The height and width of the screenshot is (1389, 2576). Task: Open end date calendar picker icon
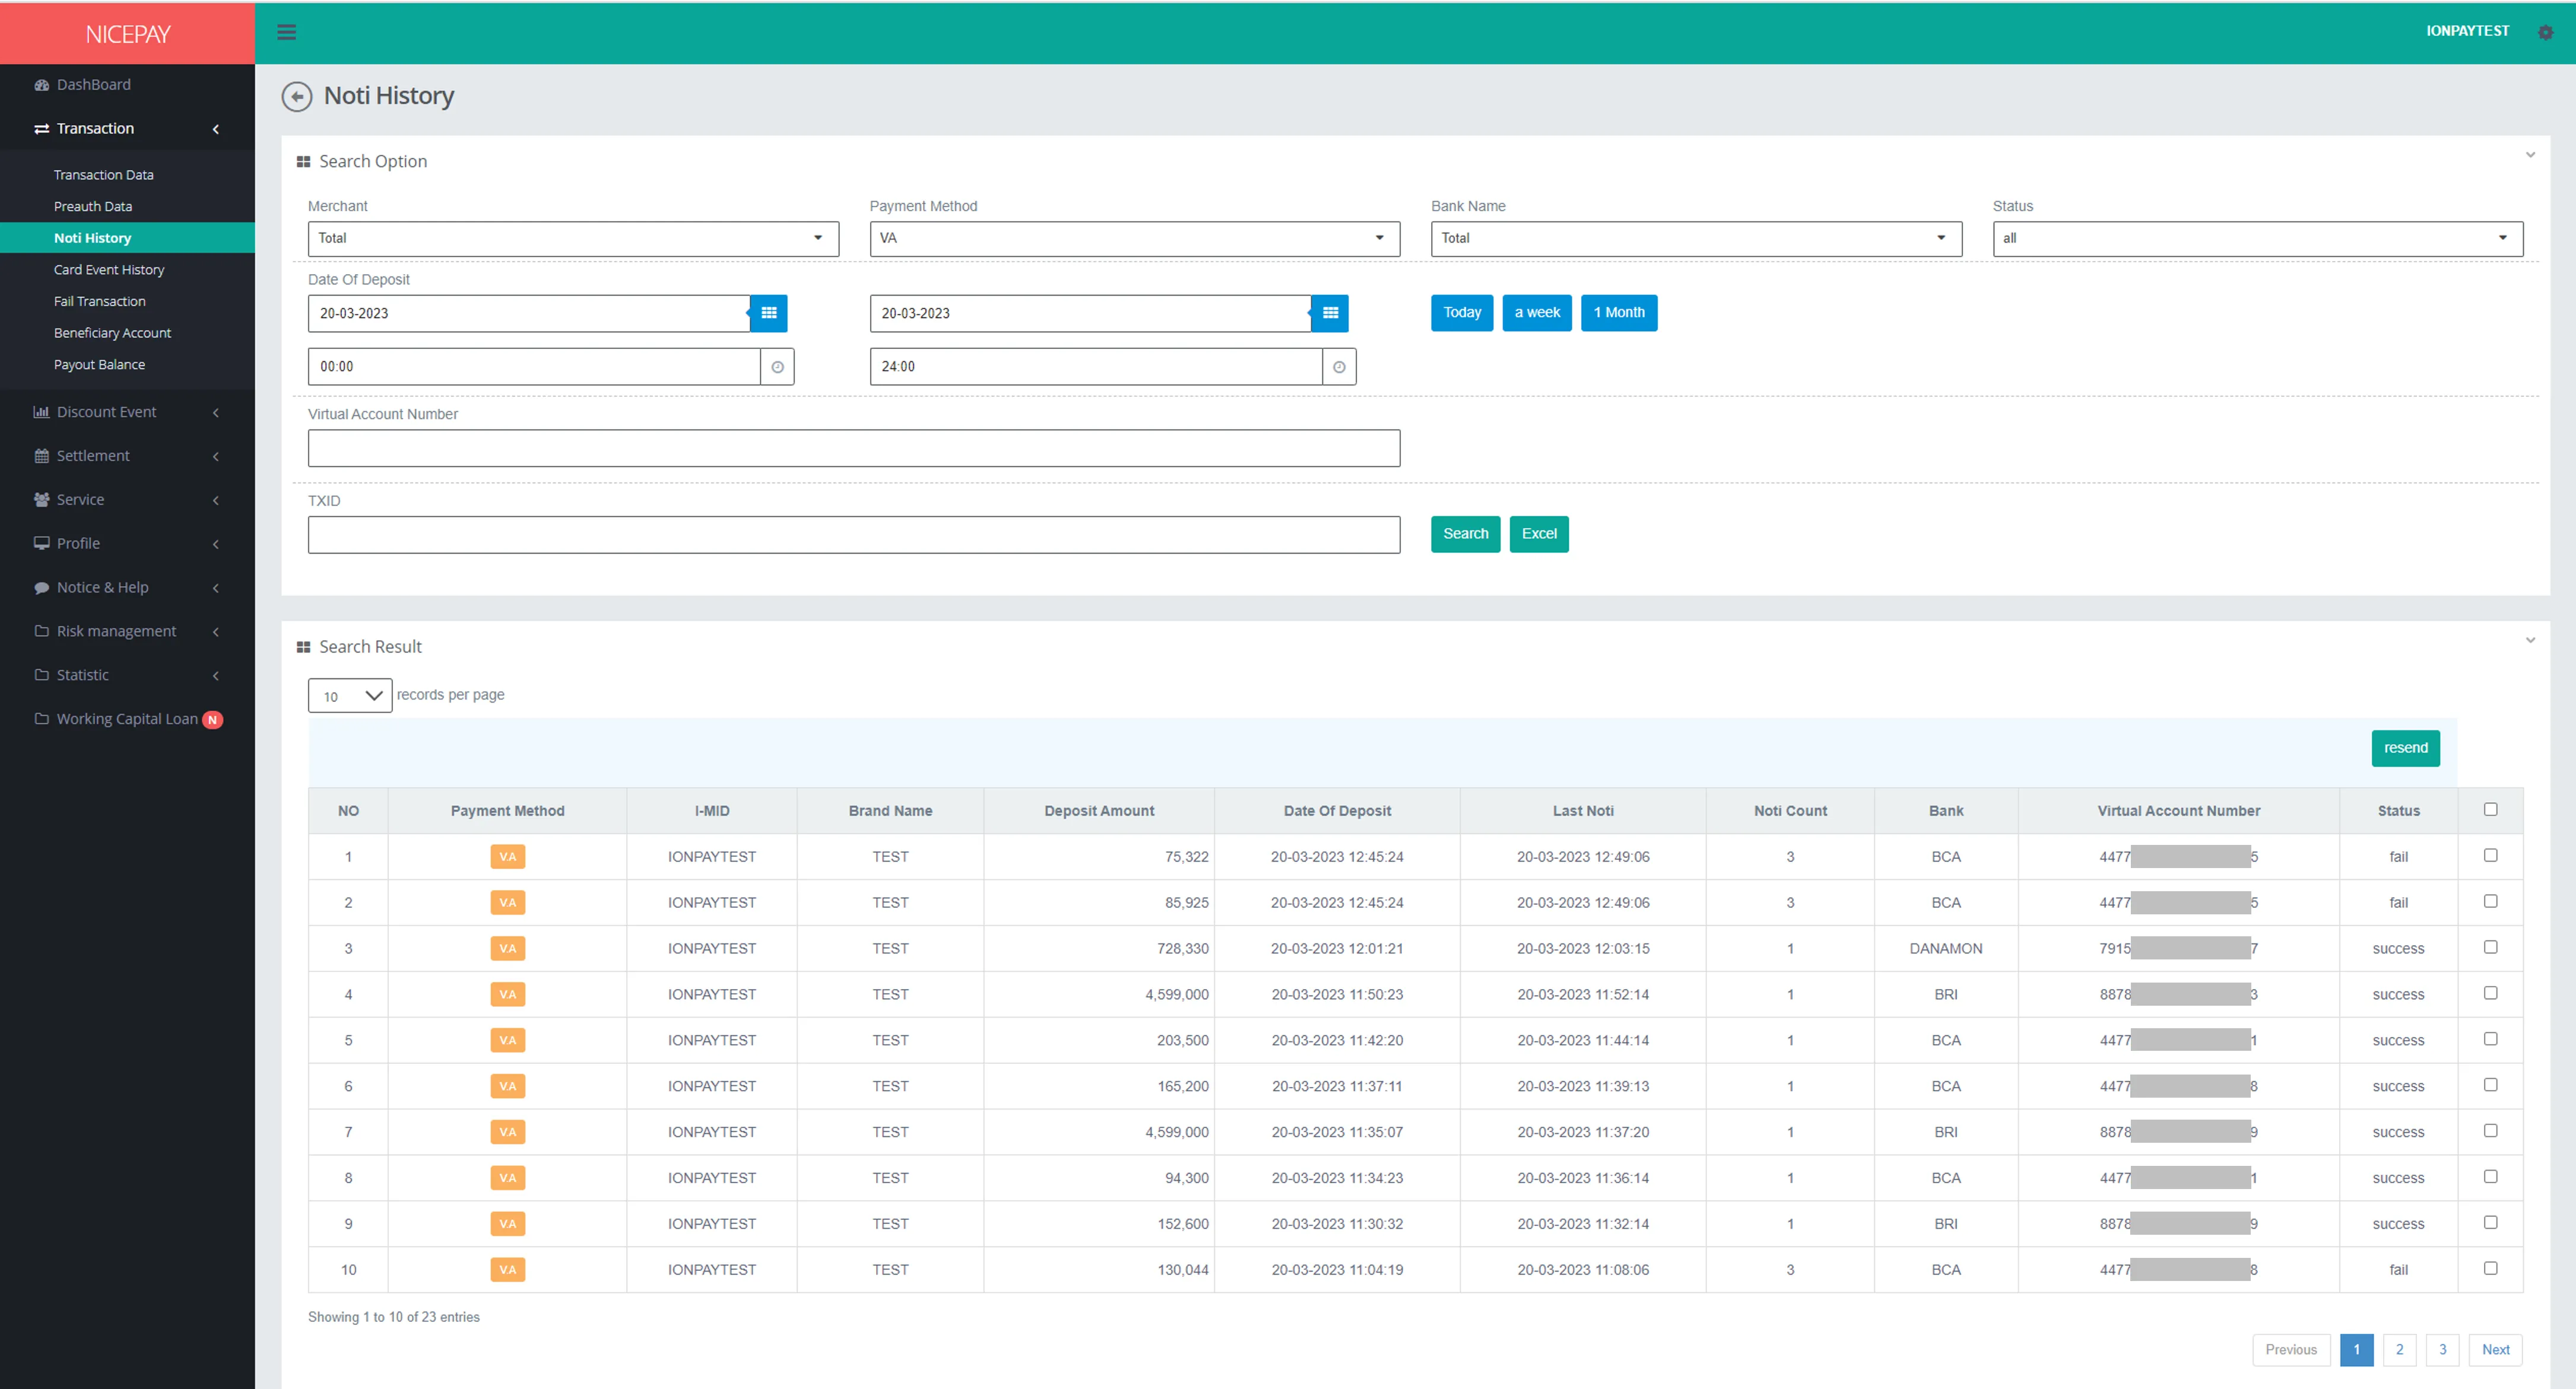(1329, 313)
